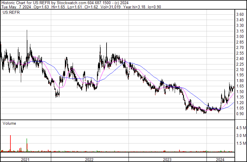Viewport: 247px width, 162px height.
Task: Click the tall green volume bar in 2021
Action: 27,145
